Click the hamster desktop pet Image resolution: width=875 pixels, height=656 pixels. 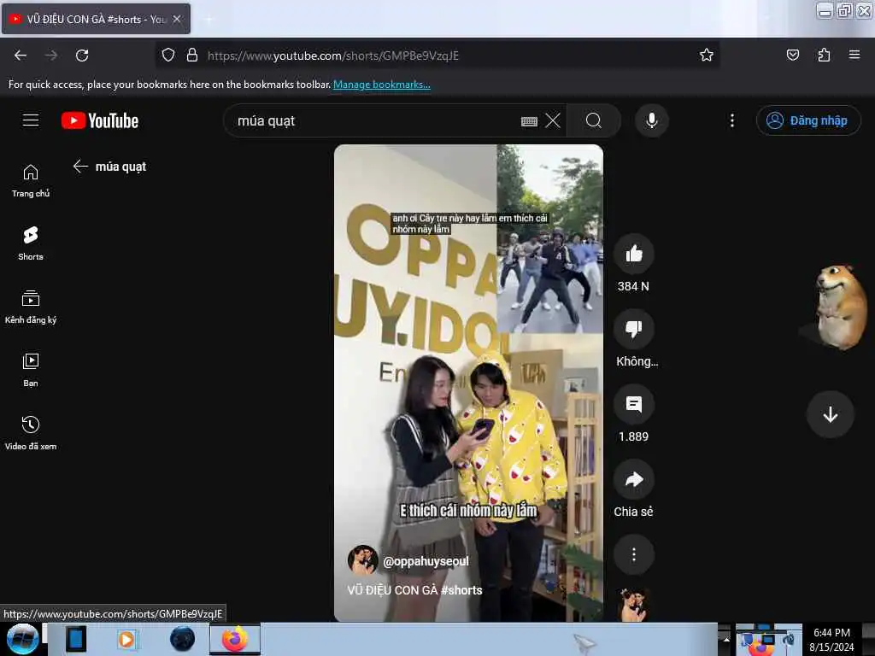(x=840, y=307)
